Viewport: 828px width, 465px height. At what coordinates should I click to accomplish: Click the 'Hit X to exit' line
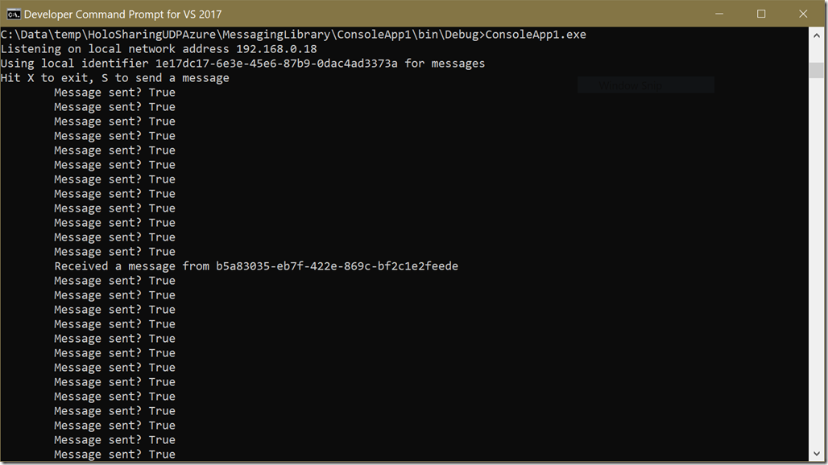click(115, 78)
